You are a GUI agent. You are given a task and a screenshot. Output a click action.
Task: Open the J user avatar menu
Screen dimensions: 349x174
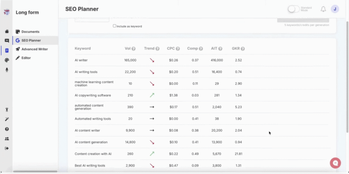(x=335, y=9)
